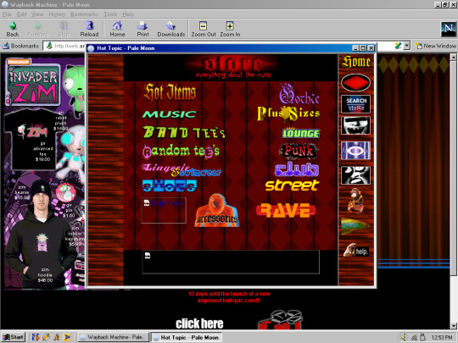
Task: Click the Punk category graphic
Action: [299, 151]
